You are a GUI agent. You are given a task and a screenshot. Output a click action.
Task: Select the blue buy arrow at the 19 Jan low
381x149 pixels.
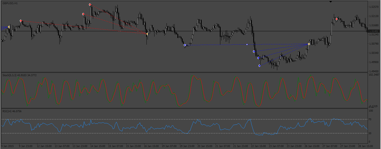(x=185, y=45)
